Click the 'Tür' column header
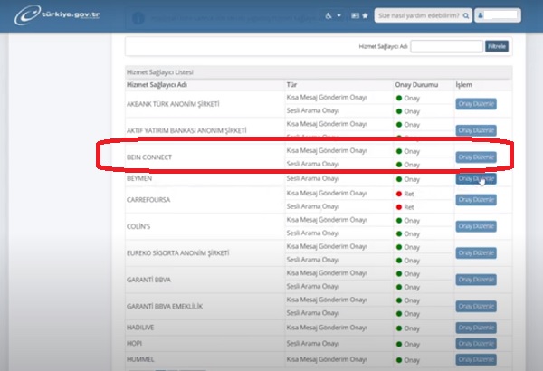The height and width of the screenshot is (371, 543). [x=291, y=85]
